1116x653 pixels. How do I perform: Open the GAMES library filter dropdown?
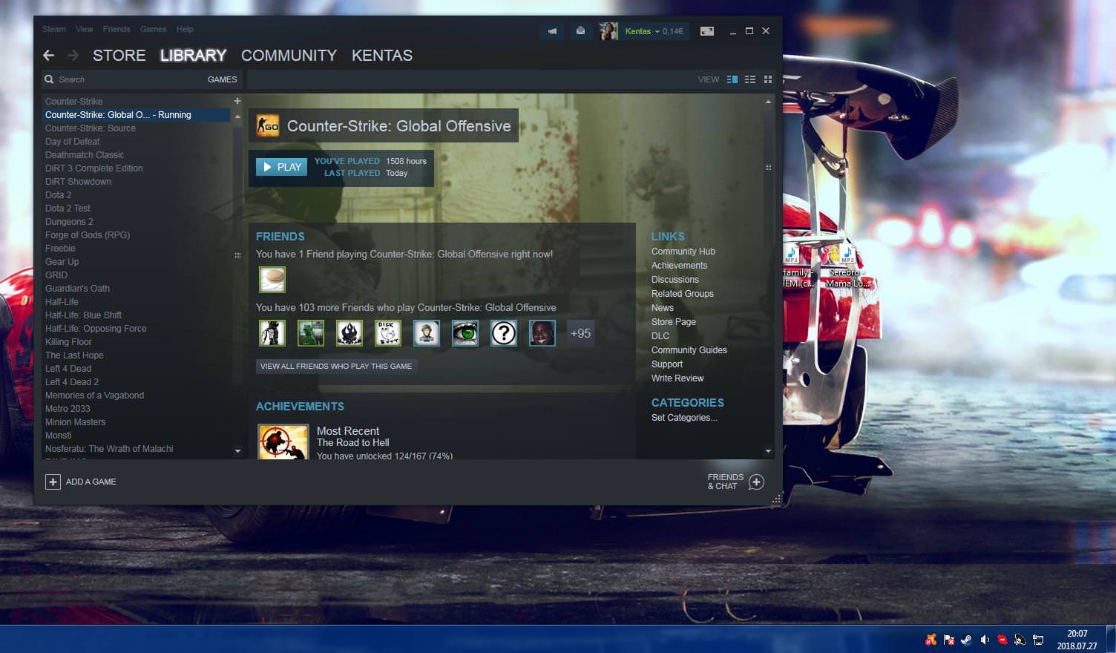[222, 79]
